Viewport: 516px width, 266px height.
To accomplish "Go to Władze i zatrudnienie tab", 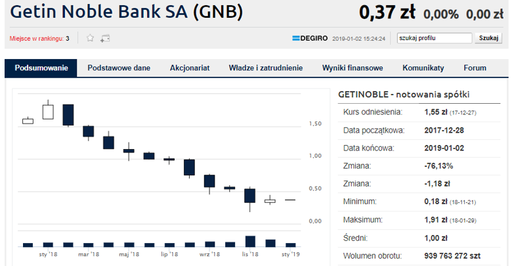I will pyautogui.click(x=266, y=68).
